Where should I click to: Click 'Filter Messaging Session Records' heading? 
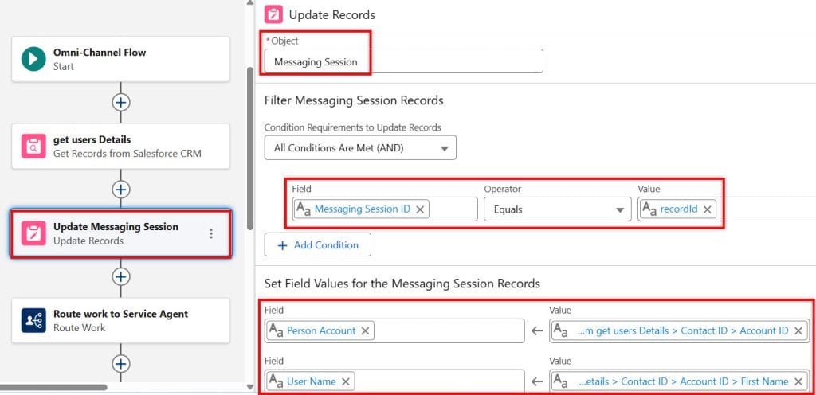point(354,100)
